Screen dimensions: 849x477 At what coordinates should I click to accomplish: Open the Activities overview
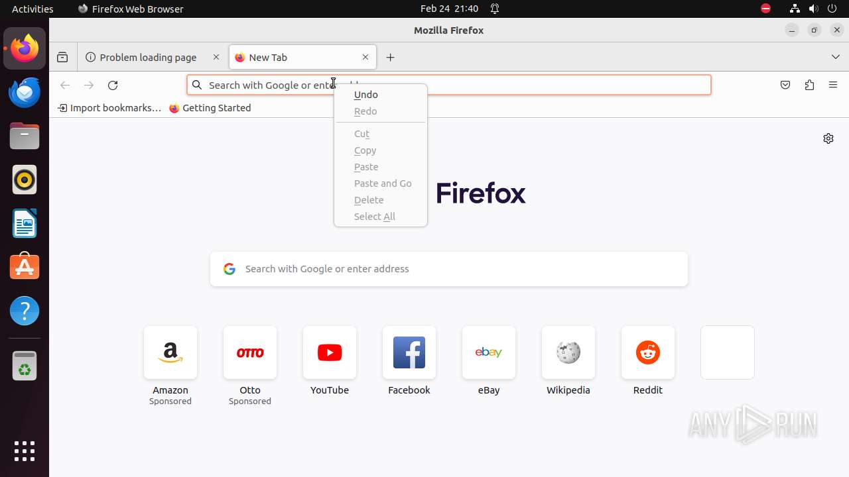33,9
